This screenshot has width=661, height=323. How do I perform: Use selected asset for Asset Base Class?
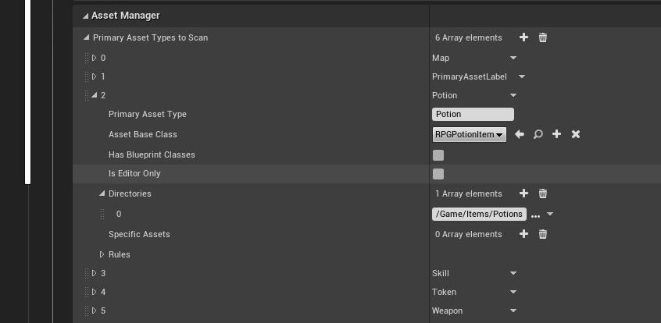pos(520,134)
